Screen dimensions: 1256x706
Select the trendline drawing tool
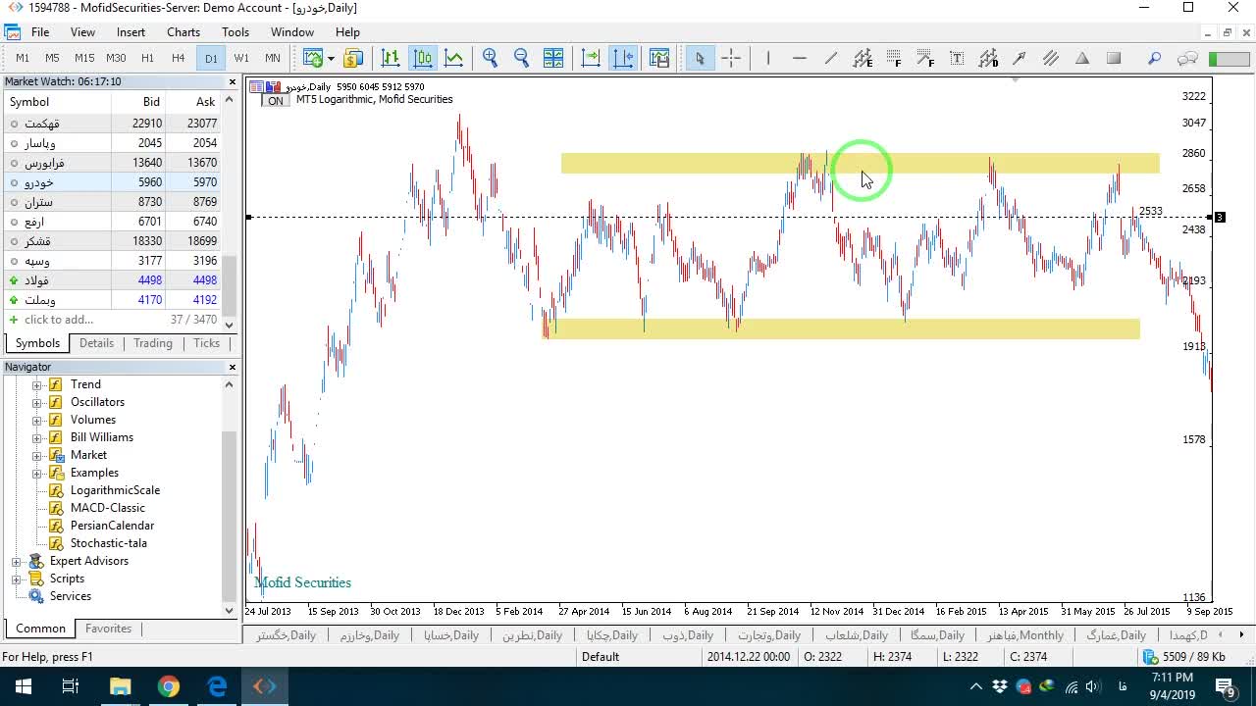click(830, 59)
